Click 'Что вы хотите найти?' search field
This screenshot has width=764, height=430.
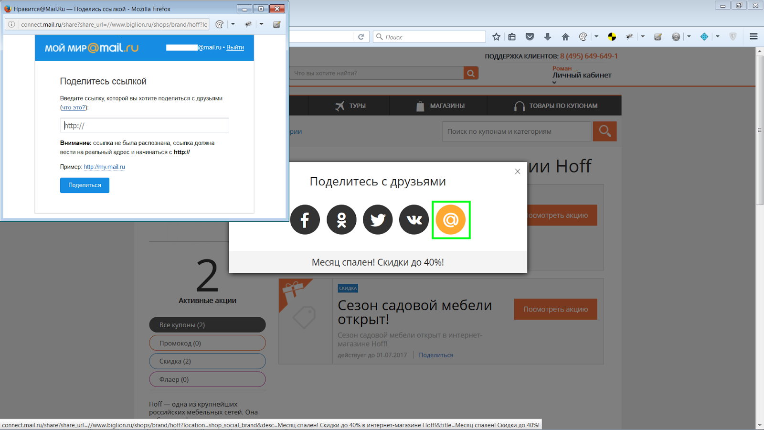click(376, 73)
